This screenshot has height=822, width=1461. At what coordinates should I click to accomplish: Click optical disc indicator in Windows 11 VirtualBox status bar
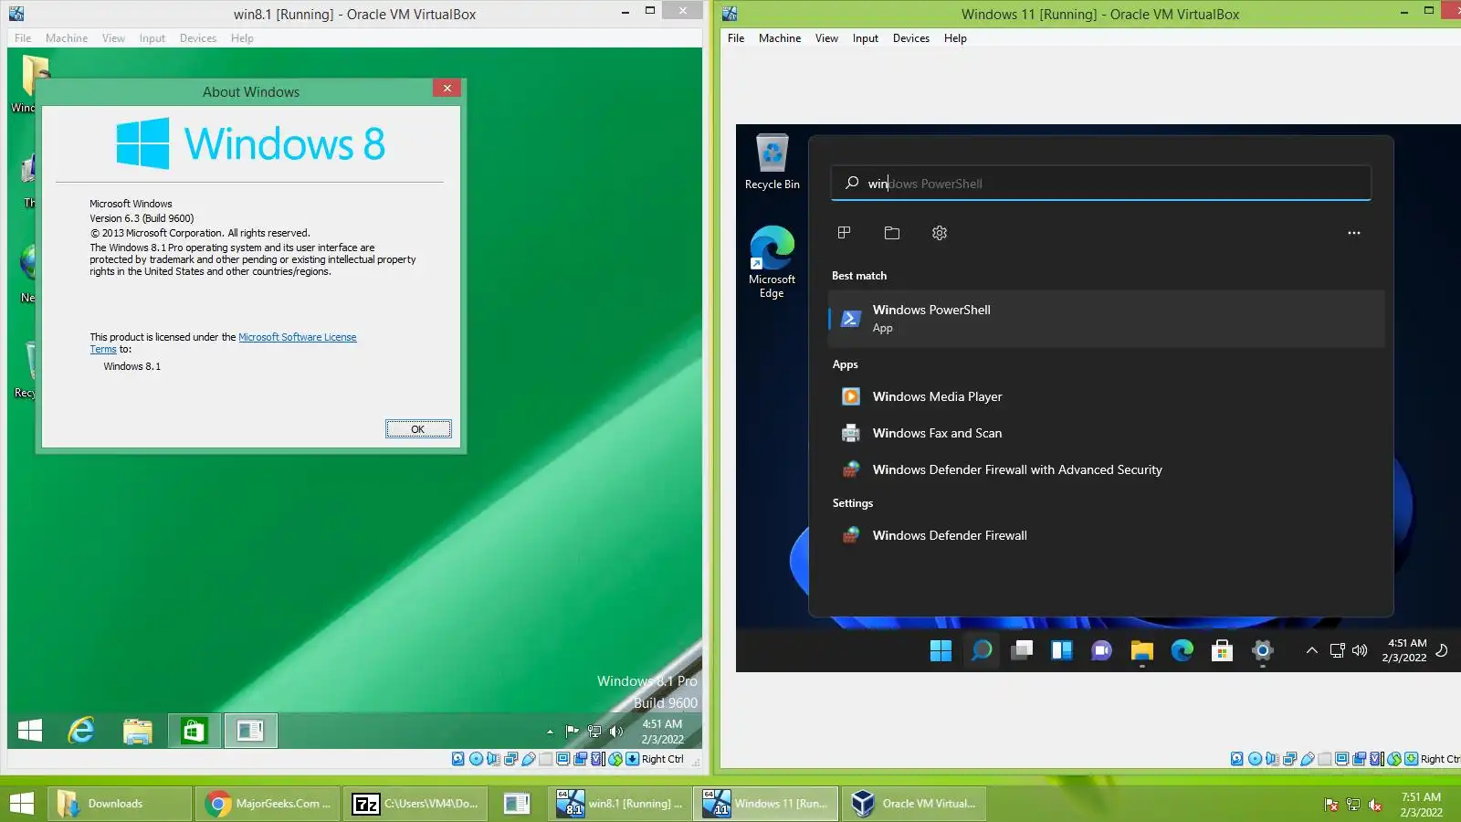(1255, 759)
